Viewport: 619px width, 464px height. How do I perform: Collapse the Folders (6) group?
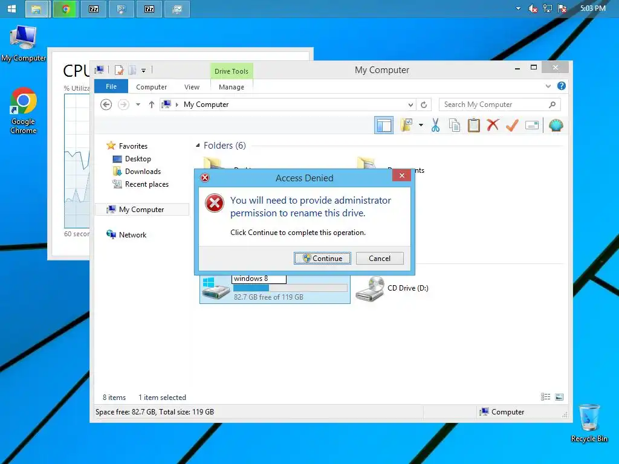pyautogui.click(x=198, y=146)
